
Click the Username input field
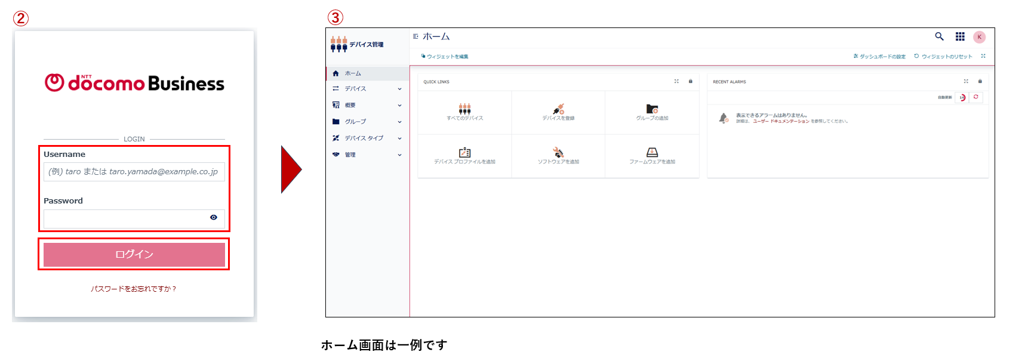(134, 172)
